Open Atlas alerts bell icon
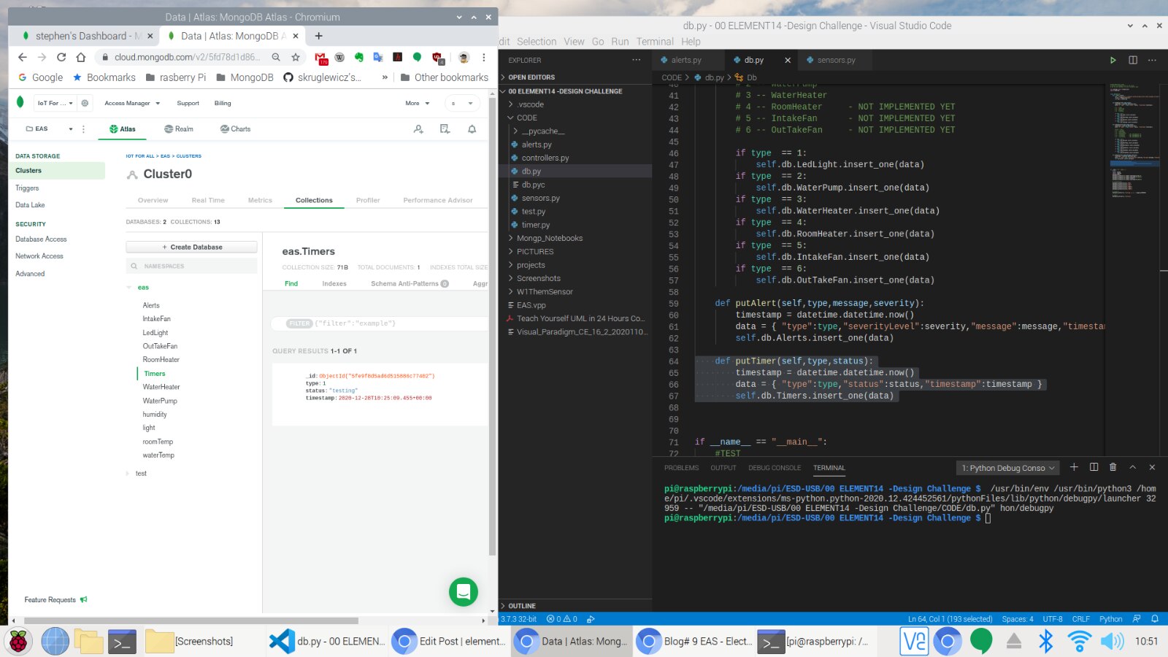The image size is (1168, 657). [x=472, y=129]
